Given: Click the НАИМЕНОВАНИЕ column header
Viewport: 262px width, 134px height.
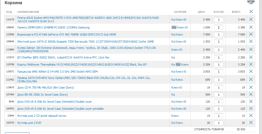Looking at the screenshot, I should point(28,12).
